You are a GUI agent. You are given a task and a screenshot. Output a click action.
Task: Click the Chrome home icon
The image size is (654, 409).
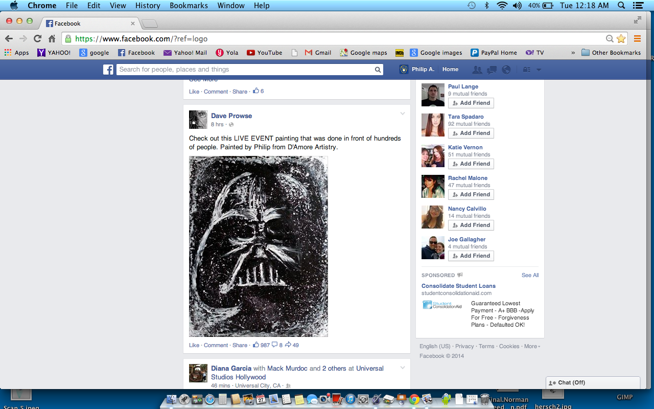pyautogui.click(x=52, y=39)
